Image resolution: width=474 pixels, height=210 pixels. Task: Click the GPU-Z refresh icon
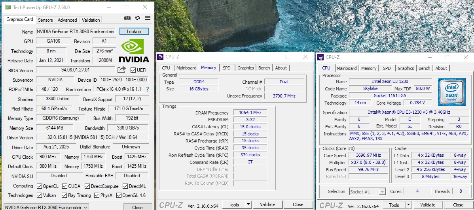[138, 18]
